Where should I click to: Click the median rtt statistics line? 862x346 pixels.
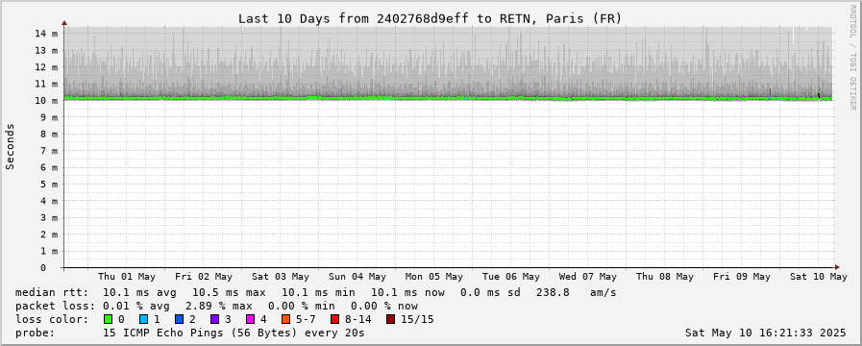pyautogui.click(x=315, y=292)
